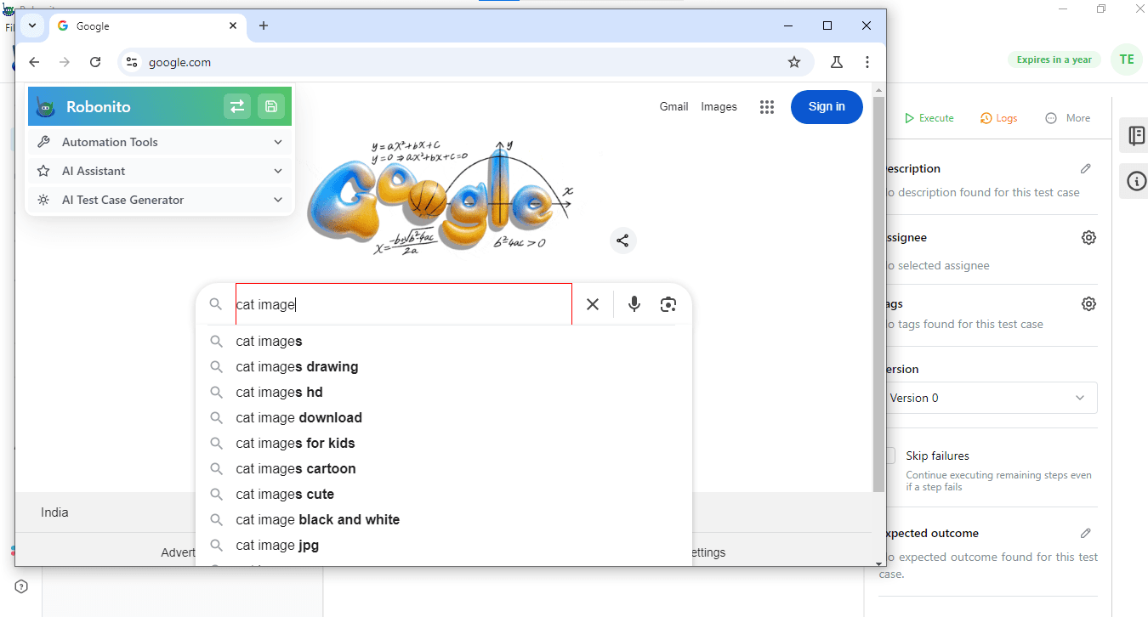Select the suggestion cat images
Screen dimensions: 1148x617
coord(444,342)
